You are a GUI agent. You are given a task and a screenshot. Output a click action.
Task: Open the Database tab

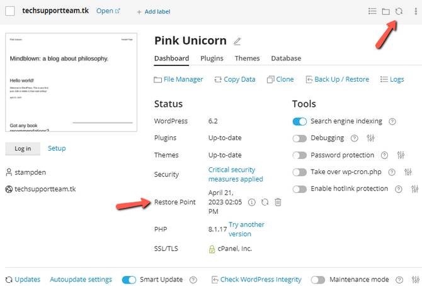tap(286, 58)
